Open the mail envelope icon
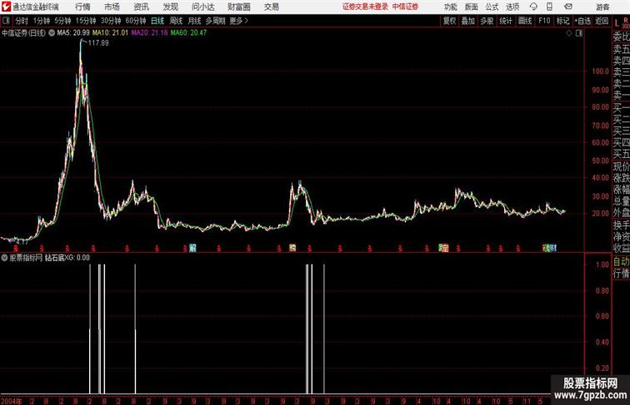 coord(568,7)
